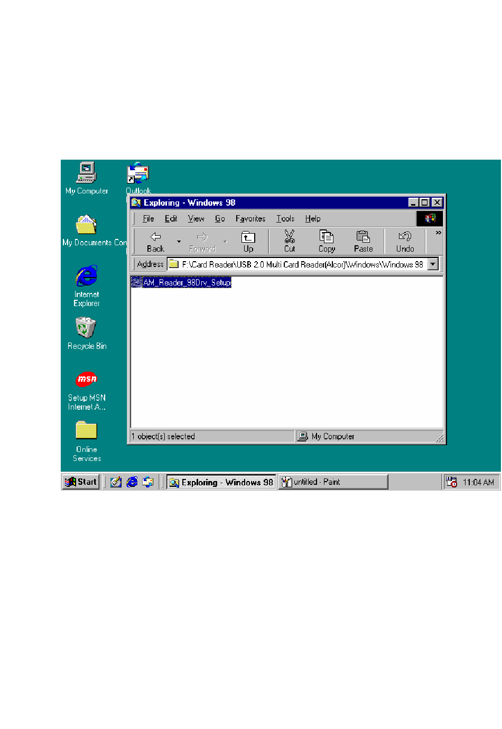Click the Forward navigation button
This screenshot has height=729, width=502.
[x=202, y=242]
